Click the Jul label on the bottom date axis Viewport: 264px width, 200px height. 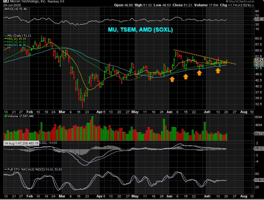[x=206, y=196]
